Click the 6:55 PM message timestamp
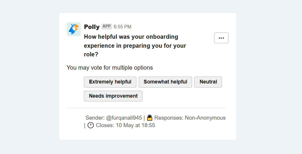The width and height of the screenshot is (302, 154). tap(122, 27)
